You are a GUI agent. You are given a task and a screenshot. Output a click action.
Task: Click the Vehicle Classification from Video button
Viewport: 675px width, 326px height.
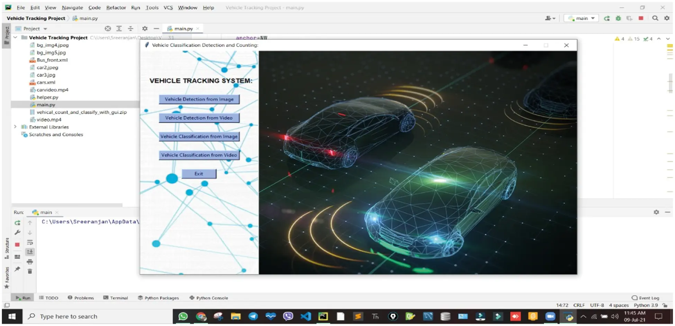[199, 155]
